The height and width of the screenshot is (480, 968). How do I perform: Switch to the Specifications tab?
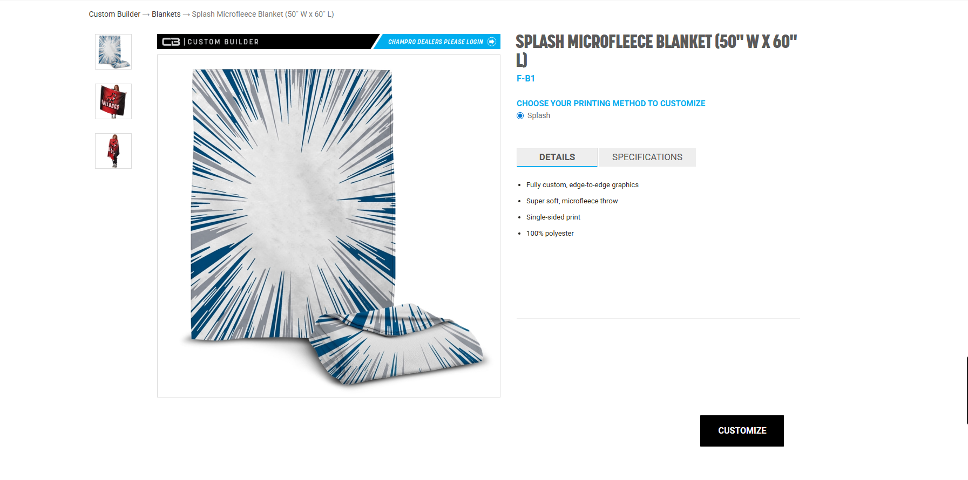pyautogui.click(x=647, y=157)
